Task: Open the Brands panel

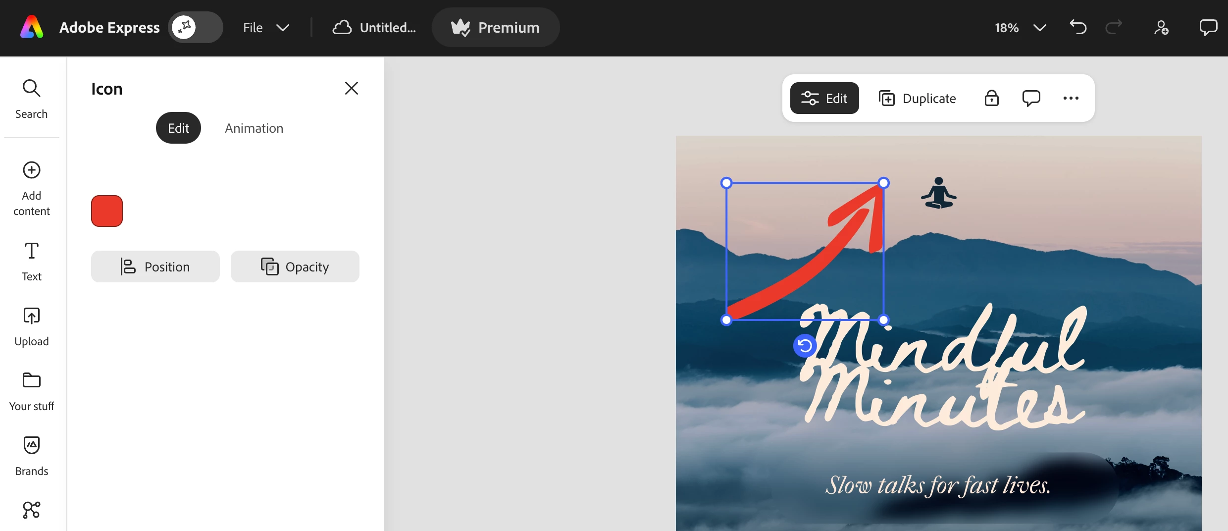Action: tap(31, 456)
